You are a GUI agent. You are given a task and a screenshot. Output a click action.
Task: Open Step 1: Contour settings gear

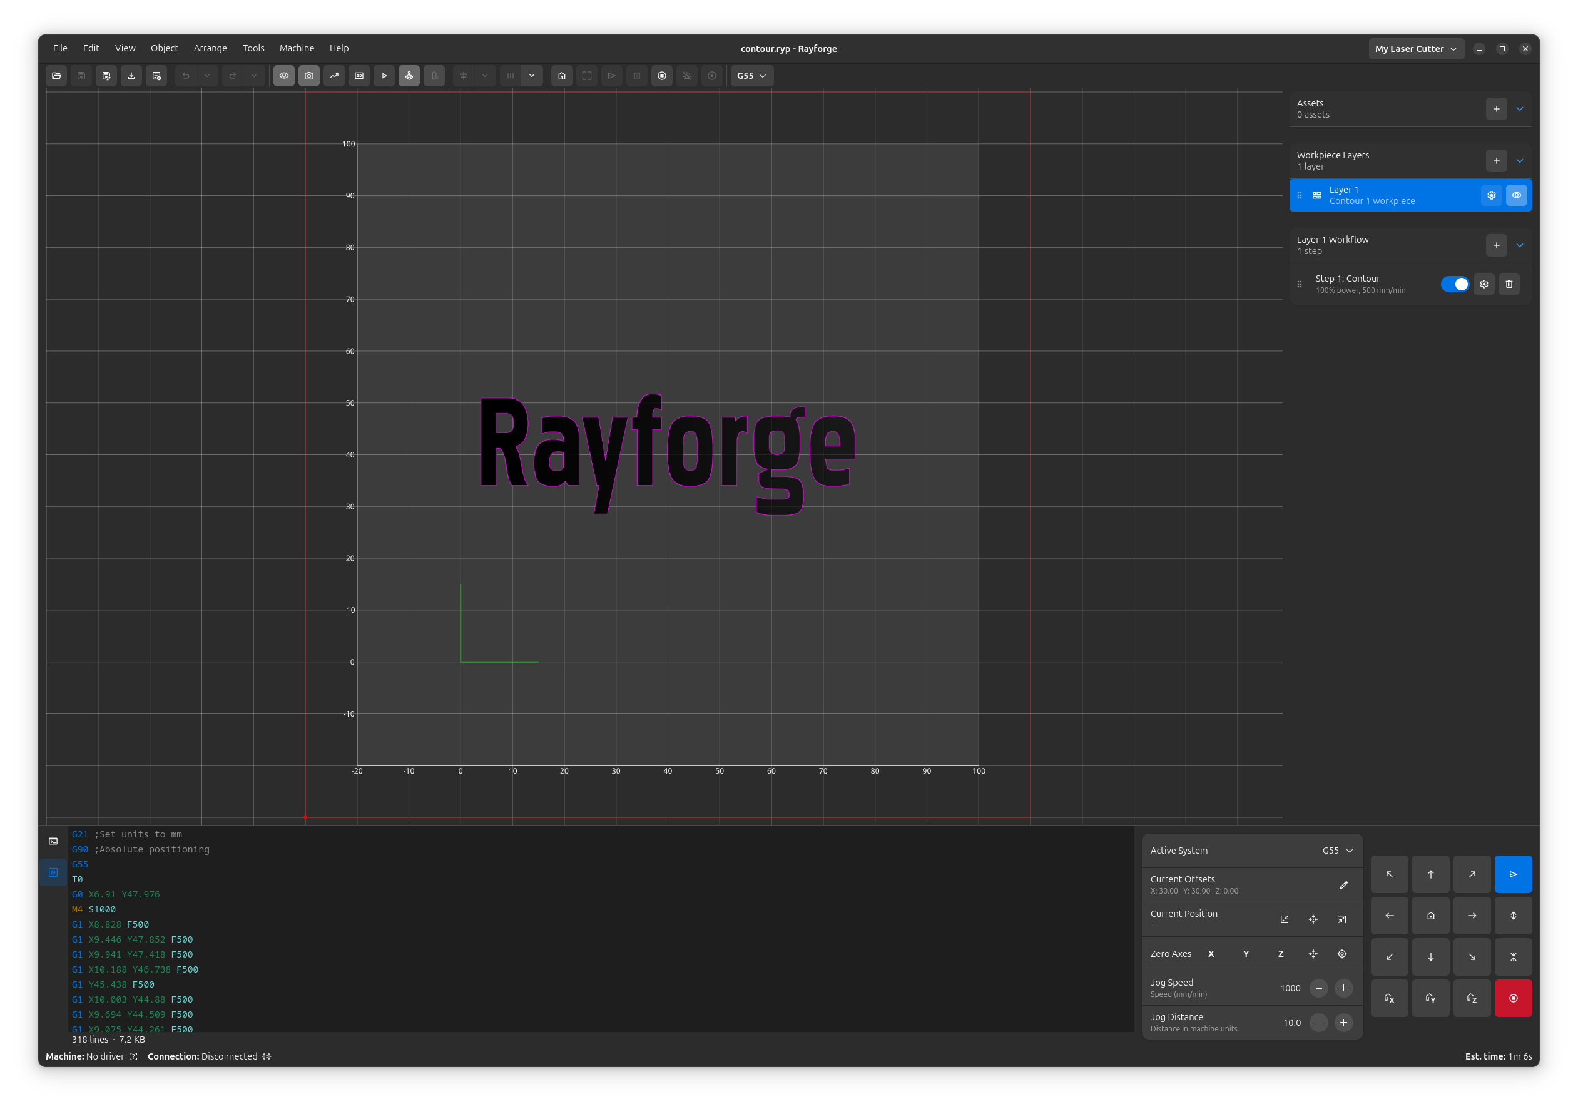[1484, 284]
